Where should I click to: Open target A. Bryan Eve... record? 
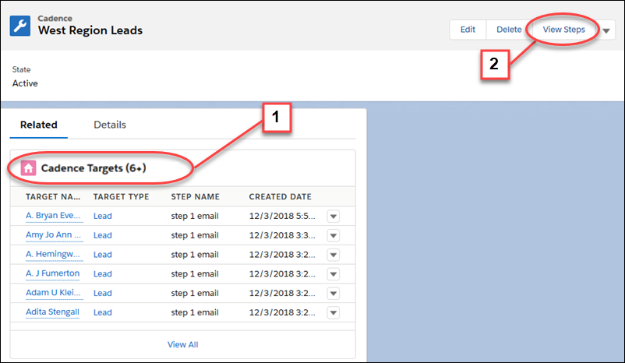click(x=53, y=216)
